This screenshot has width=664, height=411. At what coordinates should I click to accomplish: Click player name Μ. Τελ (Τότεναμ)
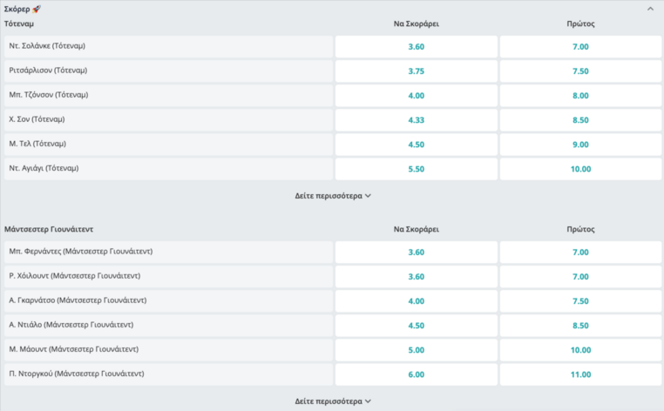[x=37, y=144]
